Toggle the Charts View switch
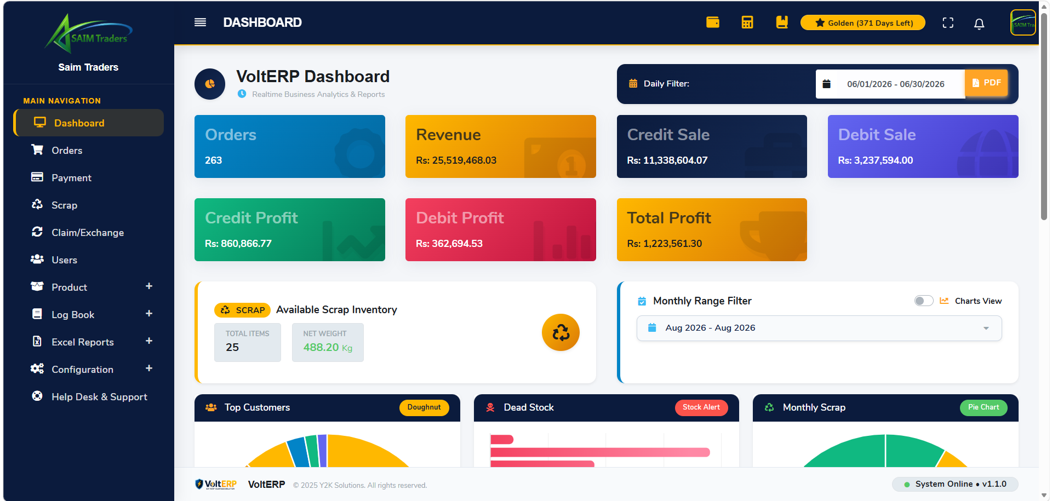The height and width of the screenshot is (501, 1052). point(924,301)
